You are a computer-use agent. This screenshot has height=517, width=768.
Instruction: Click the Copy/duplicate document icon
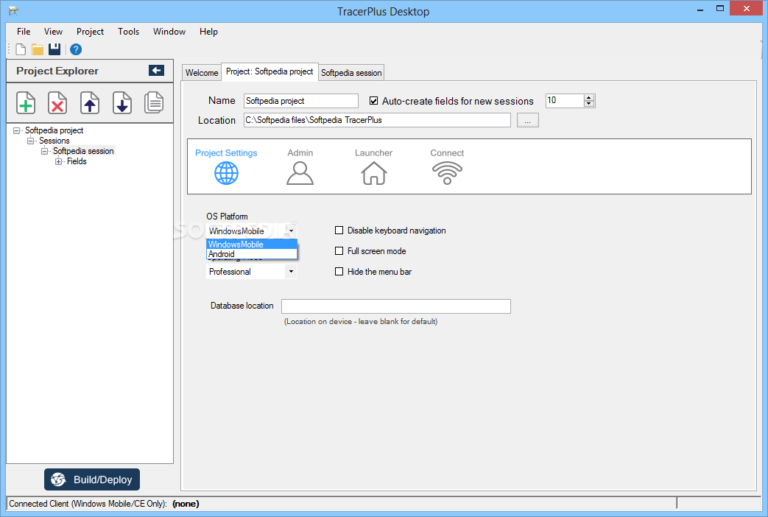[154, 103]
